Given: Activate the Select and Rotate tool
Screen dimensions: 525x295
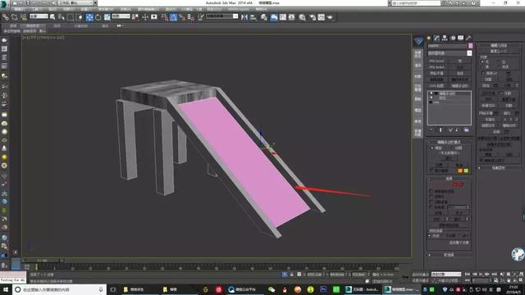Looking at the screenshot, I should [x=98, y=17].
